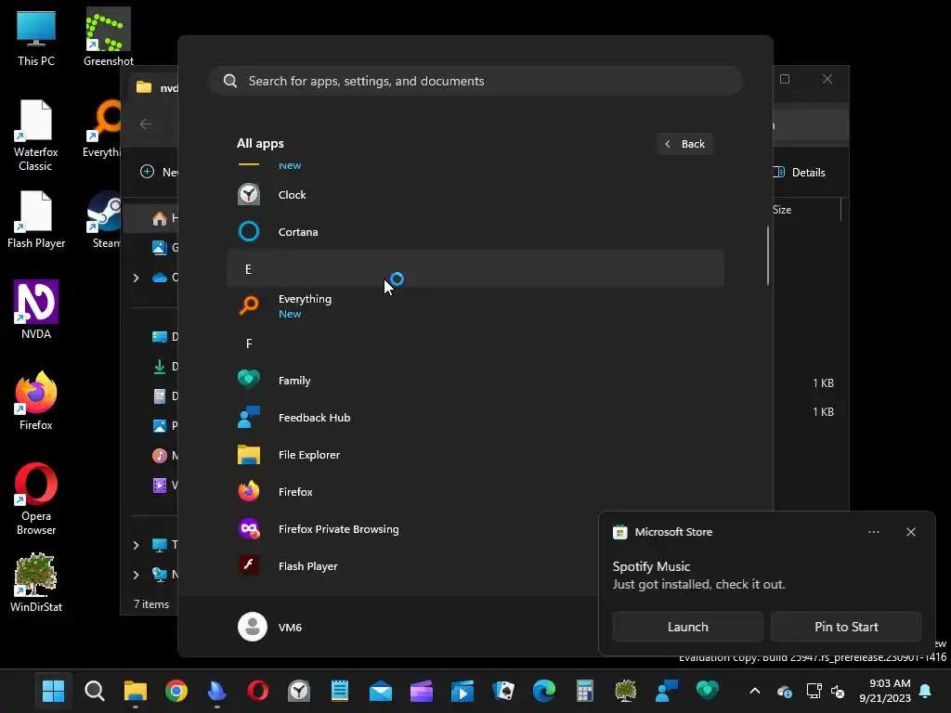The width and height of the screenshot is (951, 713).
Task: Go back in File Explorer window
Action: (x=146, y=124)
